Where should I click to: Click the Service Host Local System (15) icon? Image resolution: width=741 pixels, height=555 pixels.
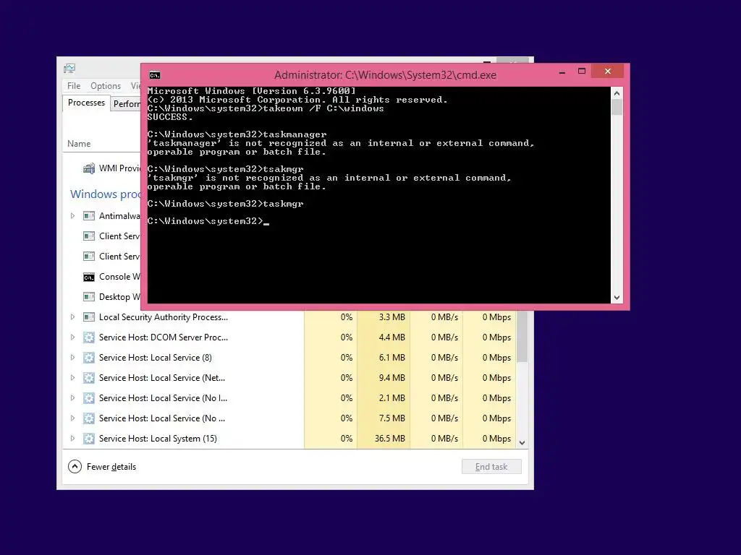89,439
